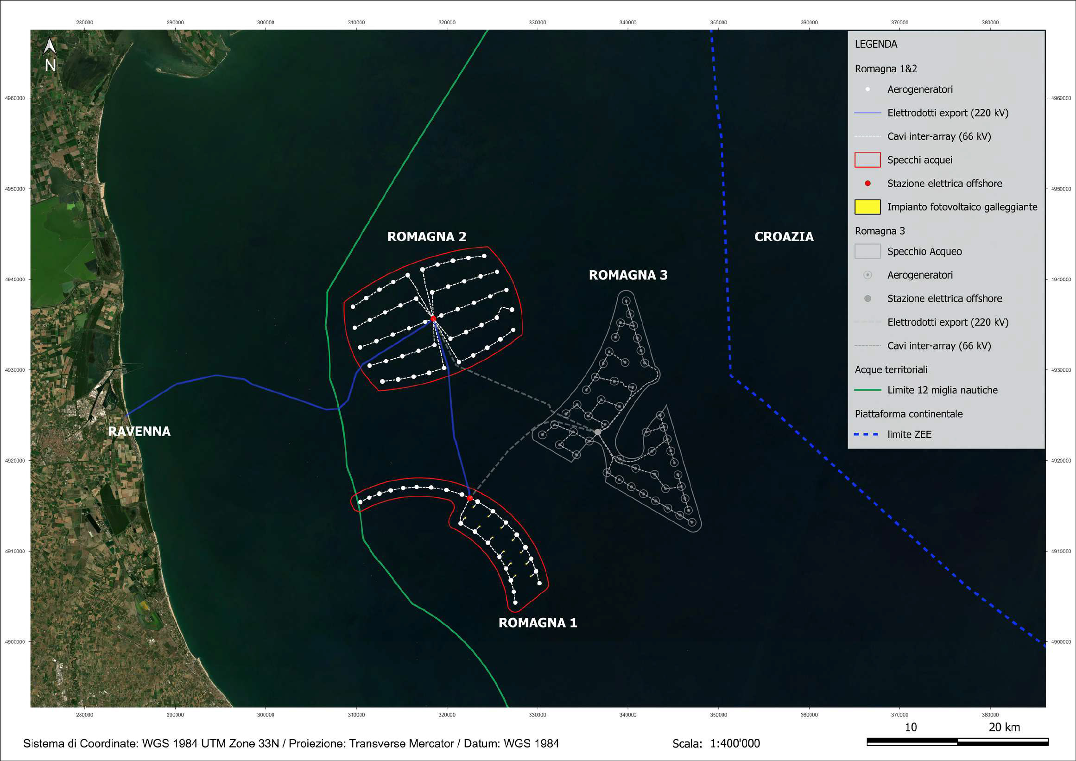This screenshot has height=761, width=1076.
Task: Click the RAVENNA city label
Action: click(x=139, y=431)
